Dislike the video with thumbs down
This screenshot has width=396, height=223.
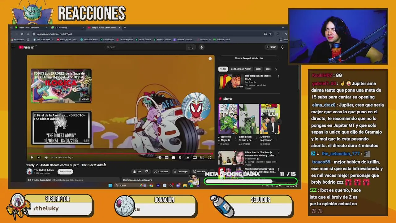pos(147,171)
